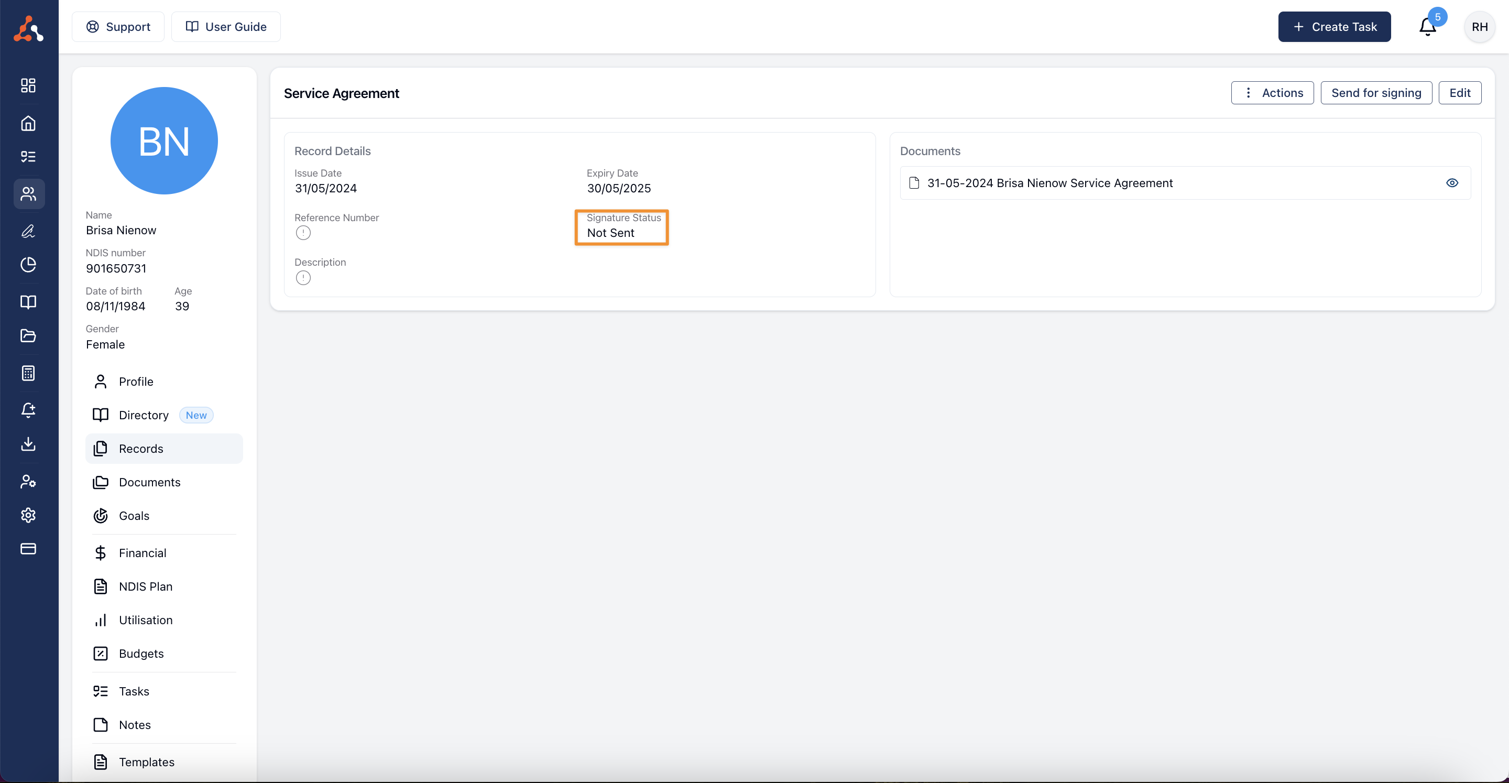Click the NDIS number 901650731
Screen dimensions: 1509x783
coord(116,268)
